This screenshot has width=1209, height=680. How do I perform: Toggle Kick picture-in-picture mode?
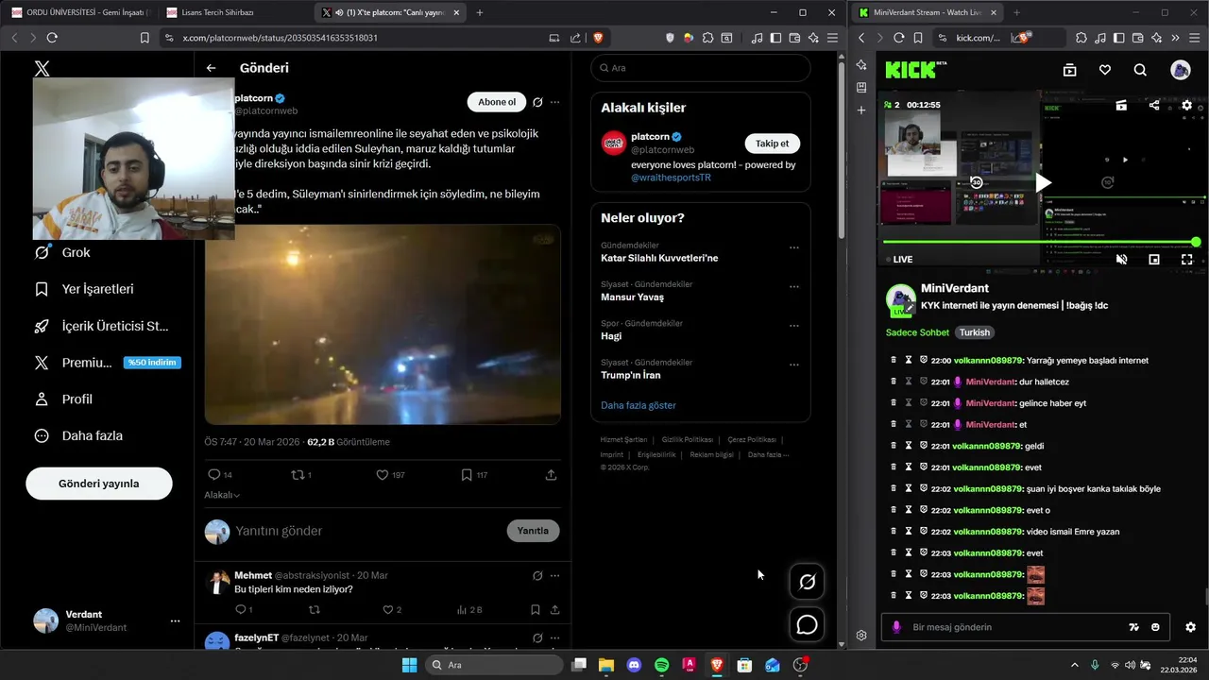[1154, 259]
